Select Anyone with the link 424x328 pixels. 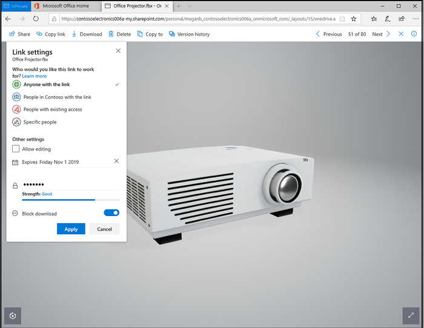coord(65,84)
